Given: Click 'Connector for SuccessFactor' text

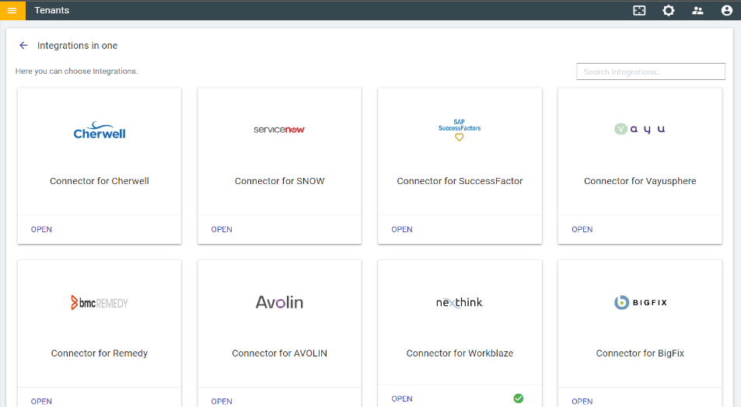Looking at the screenshot, I should (460, 181).
